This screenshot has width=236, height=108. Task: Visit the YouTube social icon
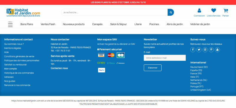[217, 50]
